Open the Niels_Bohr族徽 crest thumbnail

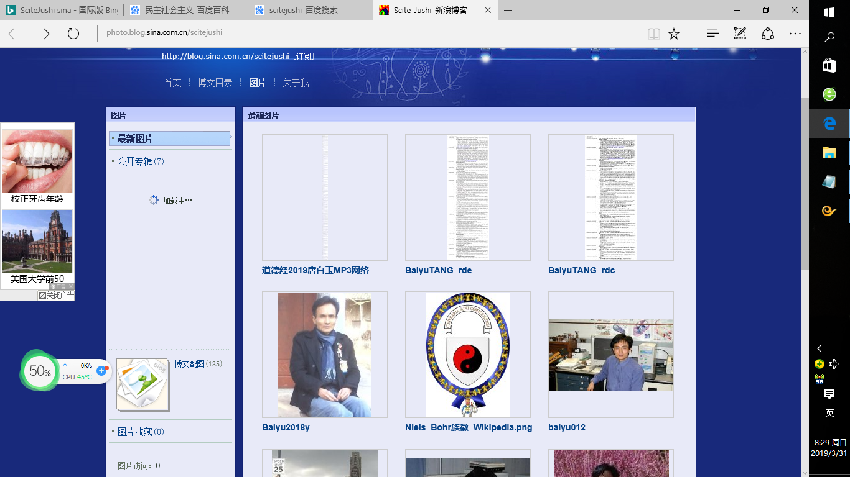click(x=467, y=354)
